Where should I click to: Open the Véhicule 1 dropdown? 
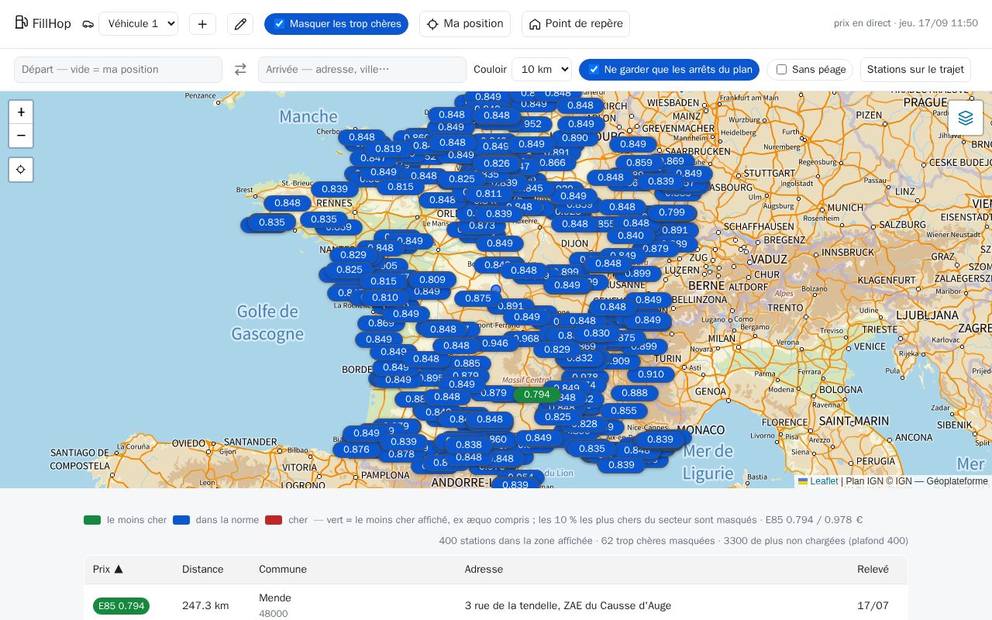point(138,24)
